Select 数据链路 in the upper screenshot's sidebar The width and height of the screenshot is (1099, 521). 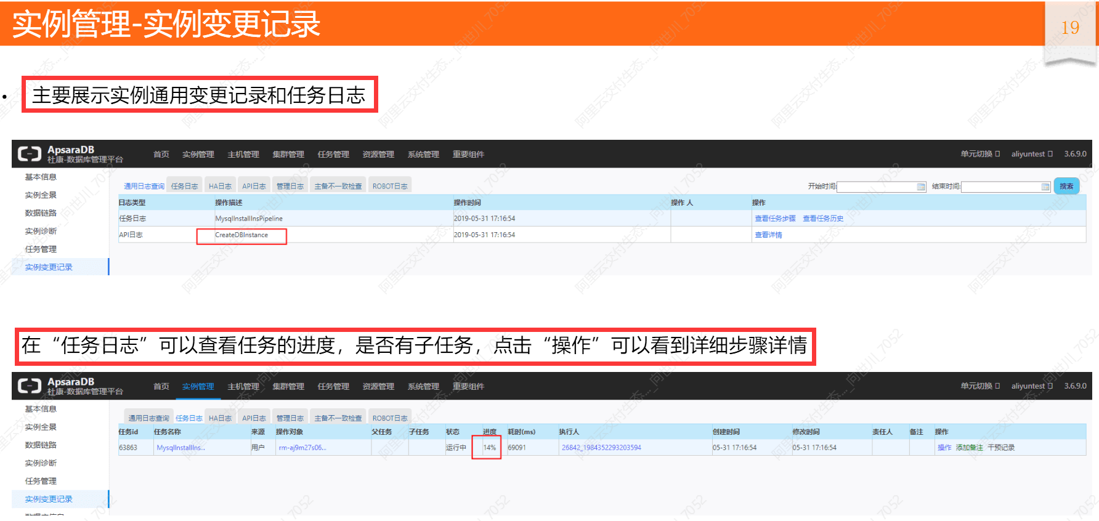tap(41, 213)
